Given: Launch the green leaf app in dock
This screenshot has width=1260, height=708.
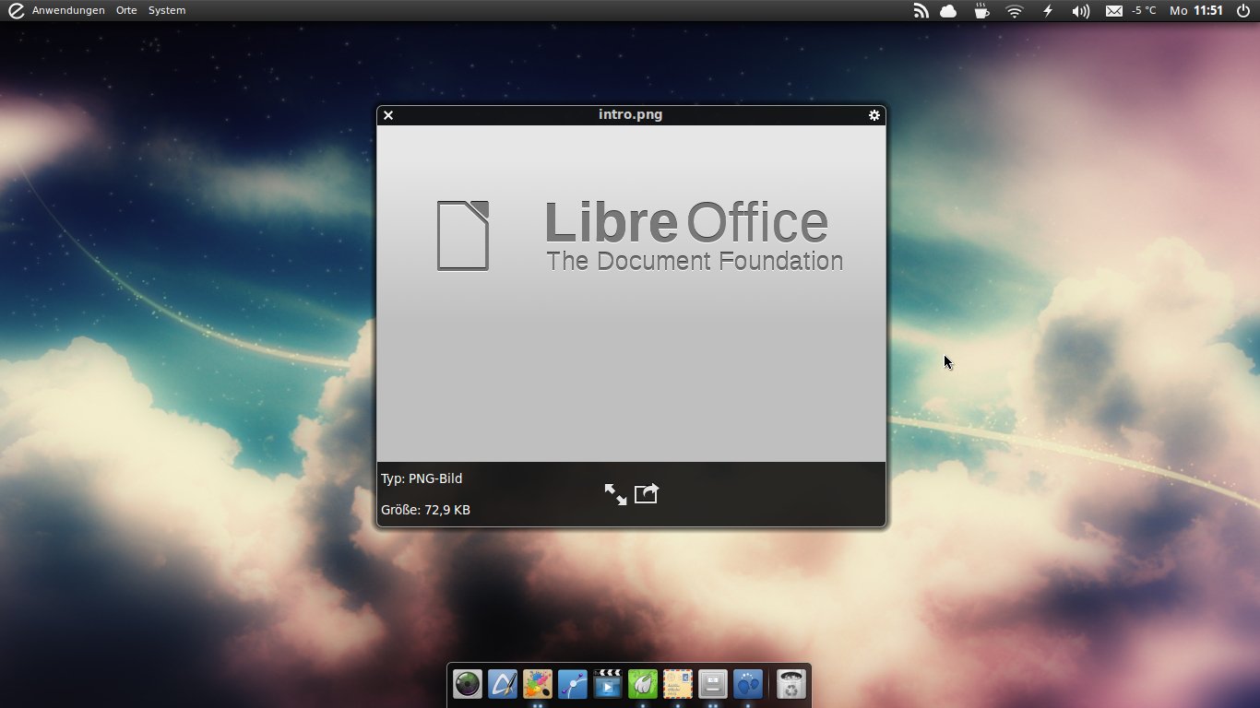Looking at the screenshot, I should 643,684.
